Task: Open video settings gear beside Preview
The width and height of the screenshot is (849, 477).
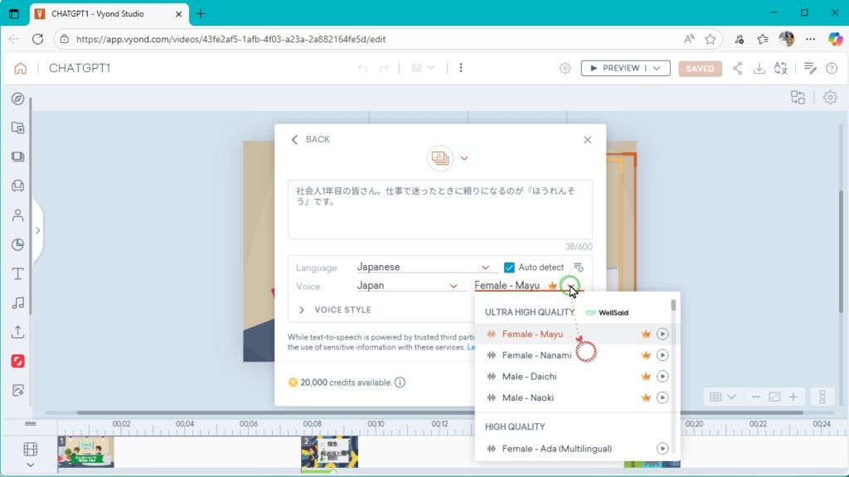Action: point(565,68)
